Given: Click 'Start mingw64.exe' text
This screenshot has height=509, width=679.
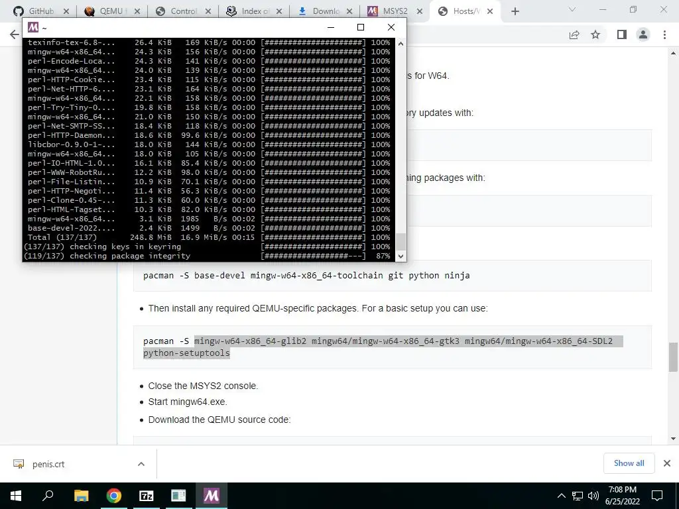Looking at the screenshot, I should 188,402.
